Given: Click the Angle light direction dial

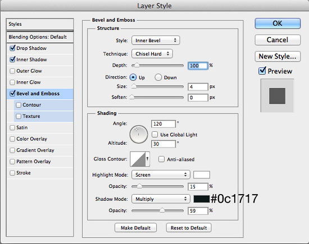Looking at the screenshot, I should 139,134.
